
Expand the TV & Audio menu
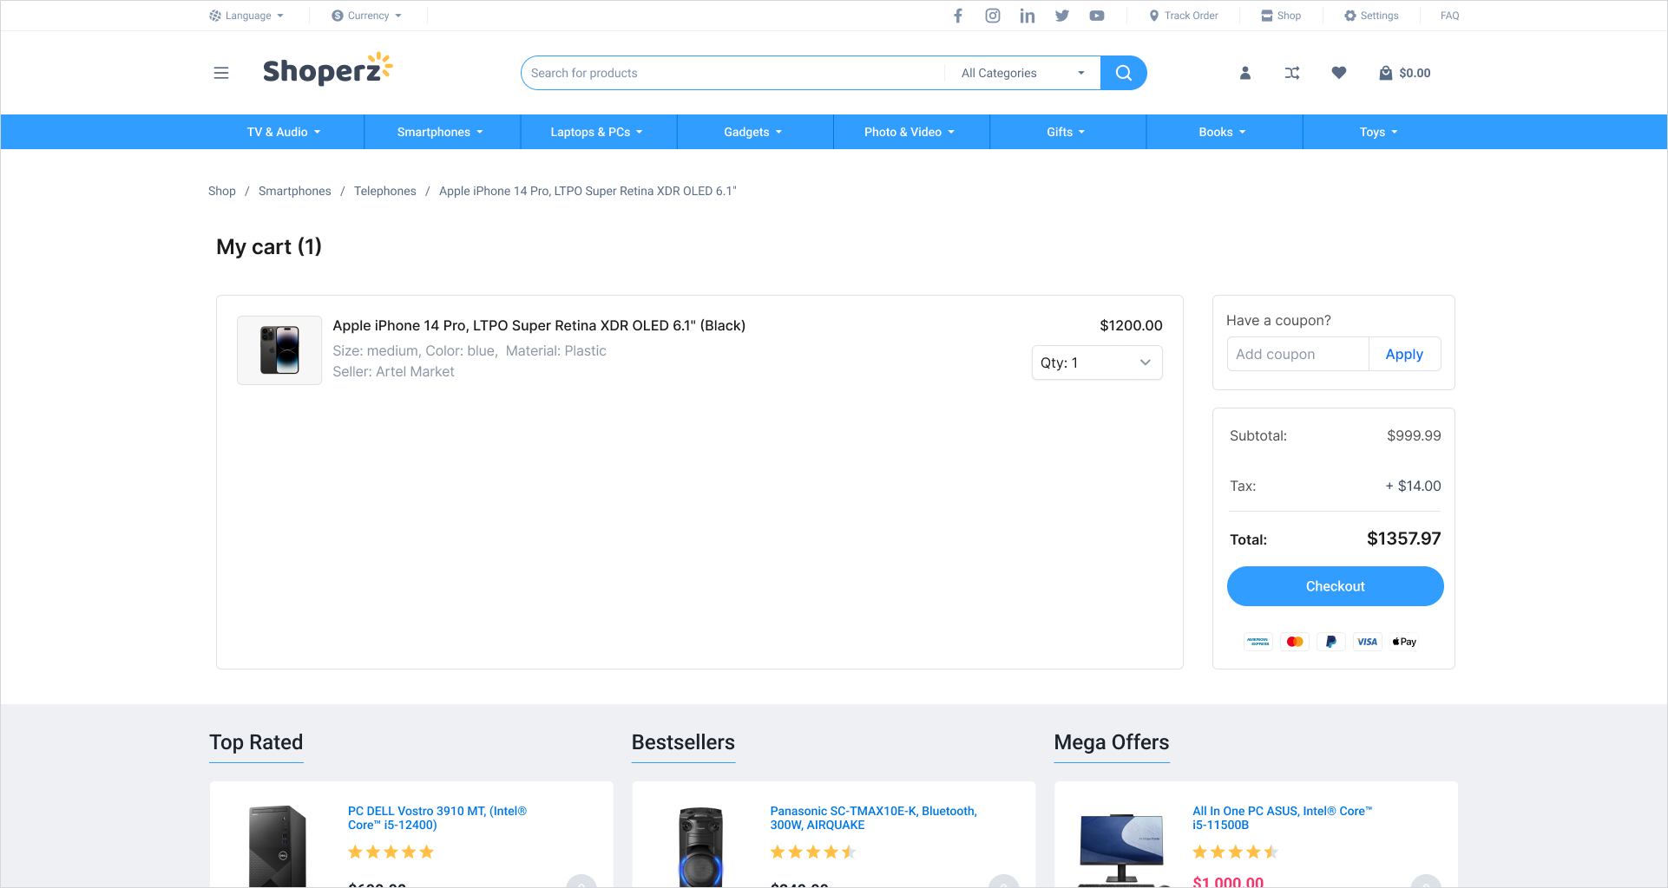click(x=284, y=132)
